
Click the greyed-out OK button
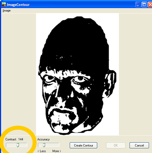116,145
